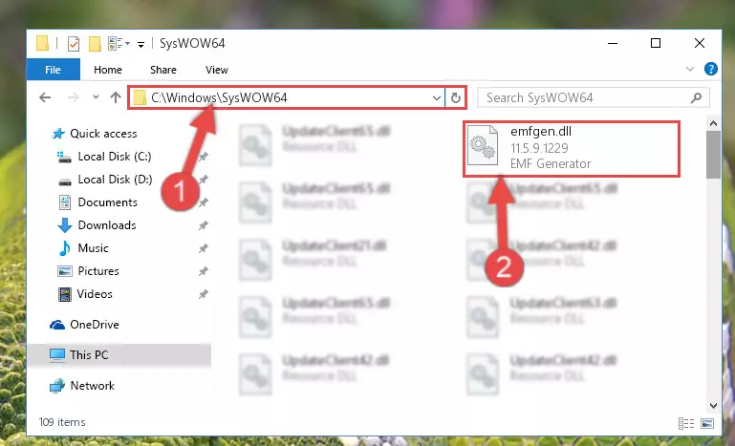Viewport: 735px width, 446px height.
Task: Click the search magnifier icon
Action: tap(696, 98)
